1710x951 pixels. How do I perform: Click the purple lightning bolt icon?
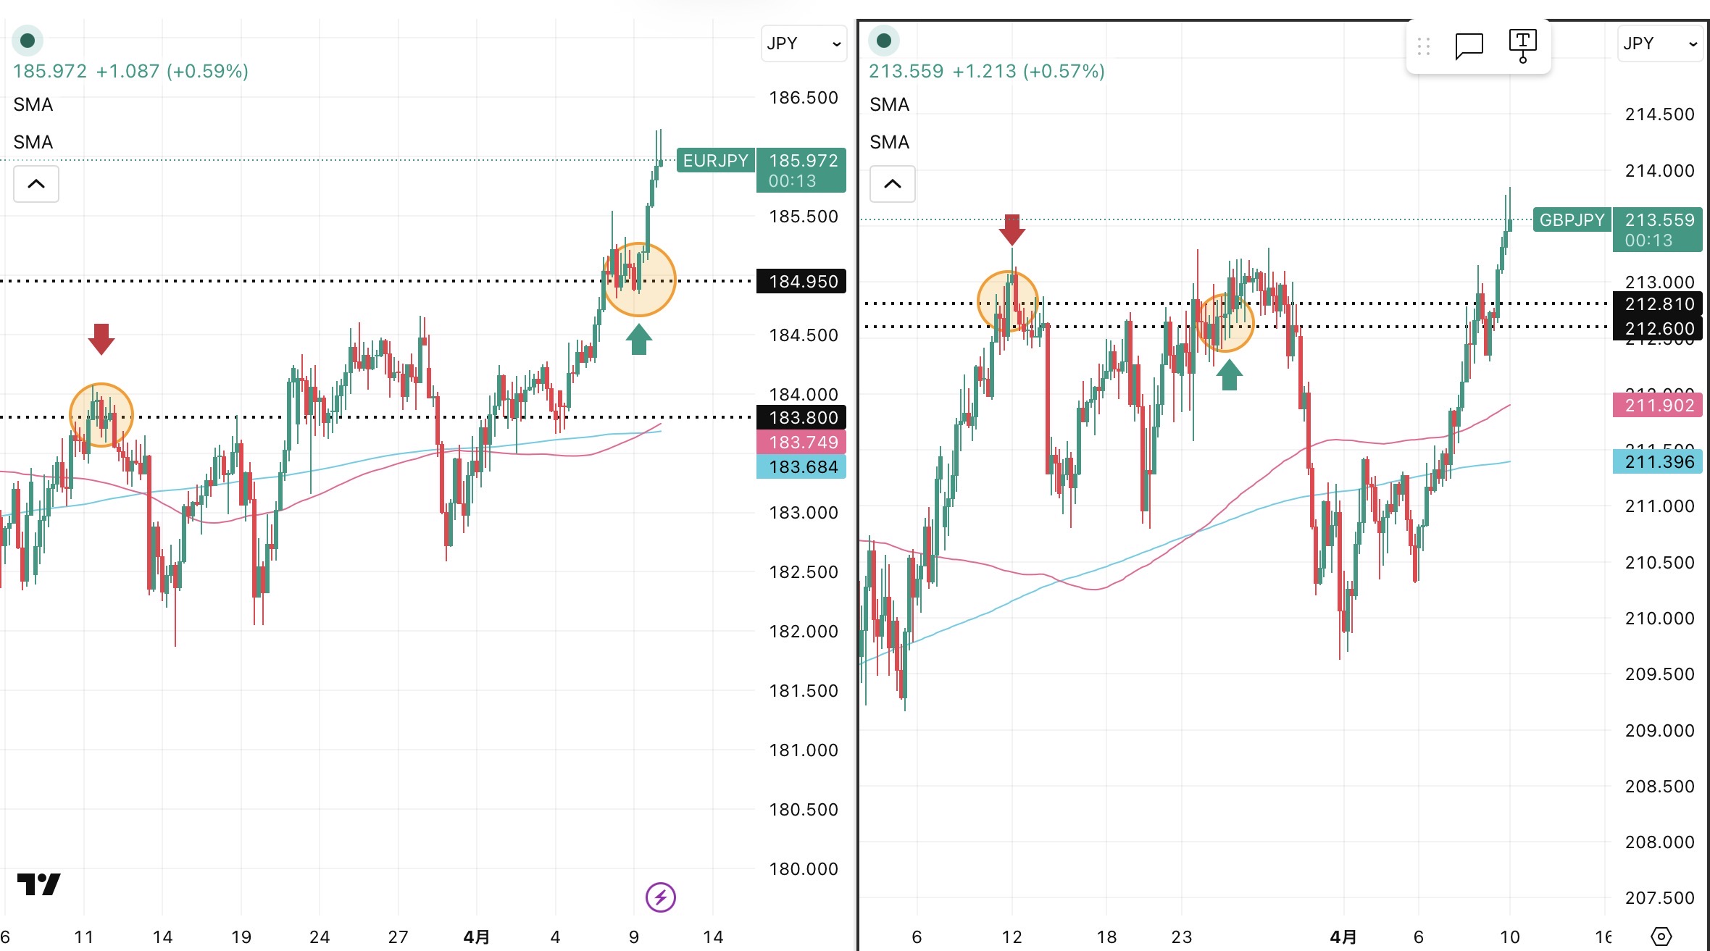(x=660, y=897)
